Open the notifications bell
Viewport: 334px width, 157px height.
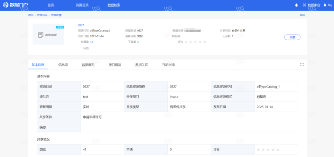point(296,5)
